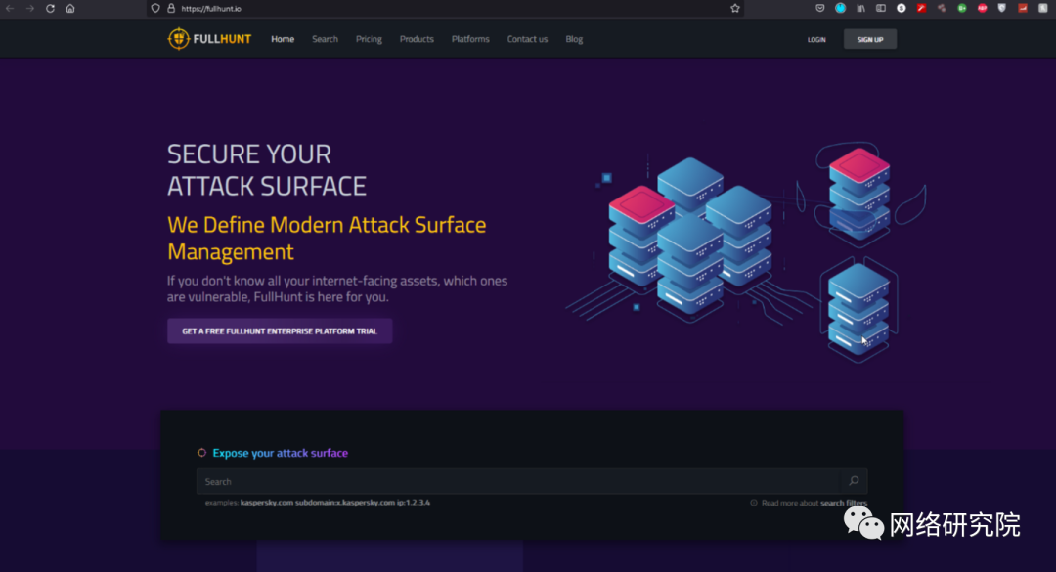Viewport: 1056px width, 572px height.
Task: Click the LOGIN link
Action: click(x=816, y=40)
